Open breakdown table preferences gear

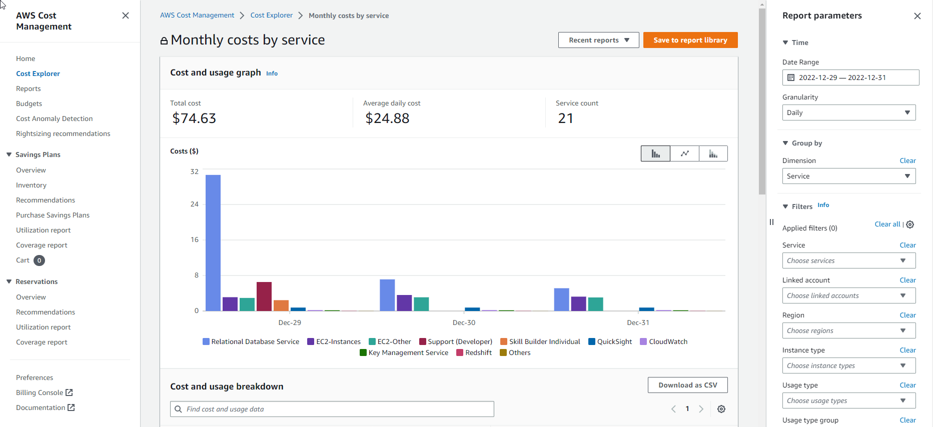click(721, 409)
